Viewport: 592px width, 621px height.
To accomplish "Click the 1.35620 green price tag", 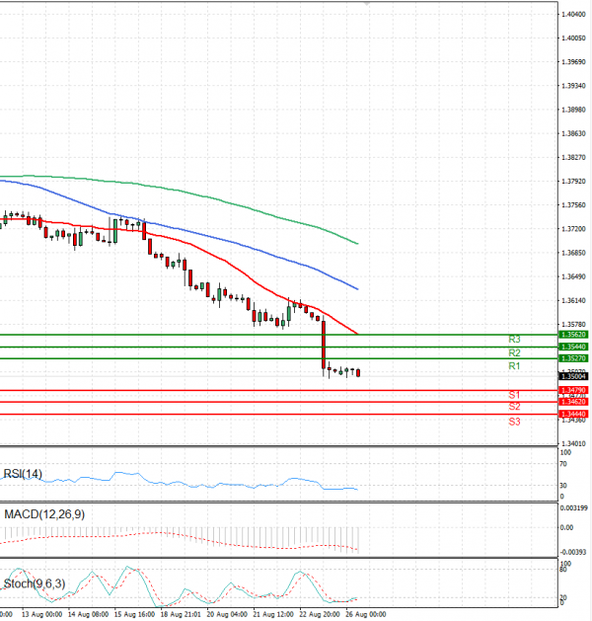I will coord(573,335).
